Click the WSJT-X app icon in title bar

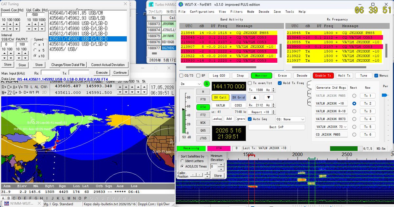coord(181,5)
